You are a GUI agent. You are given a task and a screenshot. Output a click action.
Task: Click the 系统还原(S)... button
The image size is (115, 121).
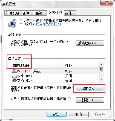(90, 43)
